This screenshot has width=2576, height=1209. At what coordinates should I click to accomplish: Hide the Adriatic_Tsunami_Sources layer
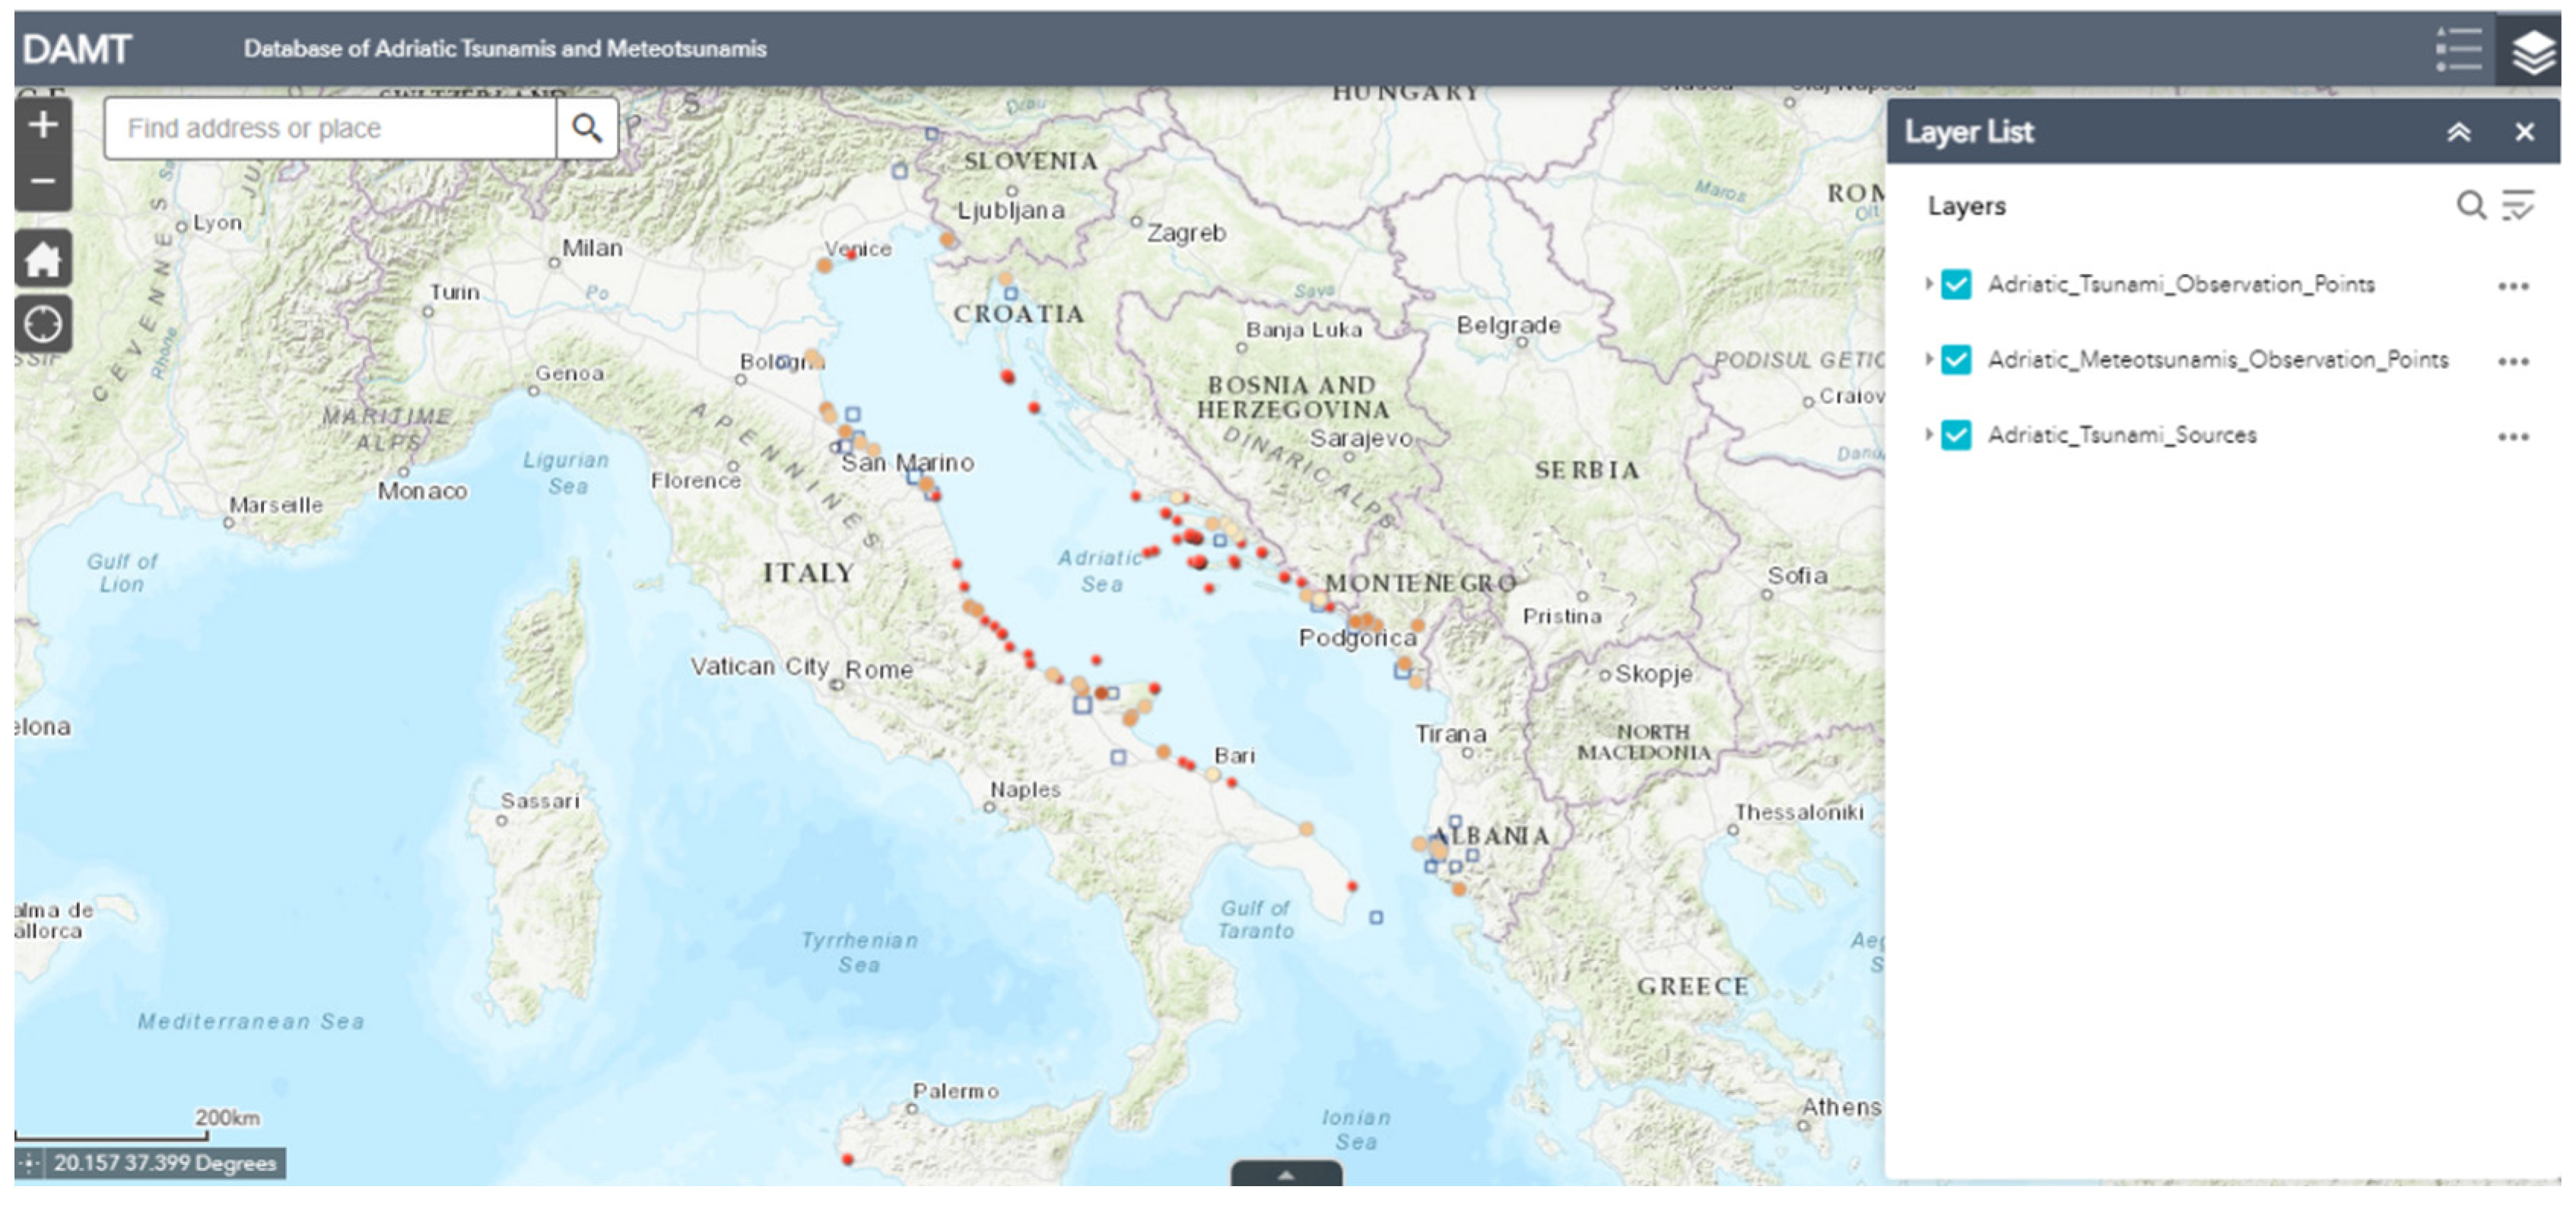pyautogui.click(x=1956, y=435)
